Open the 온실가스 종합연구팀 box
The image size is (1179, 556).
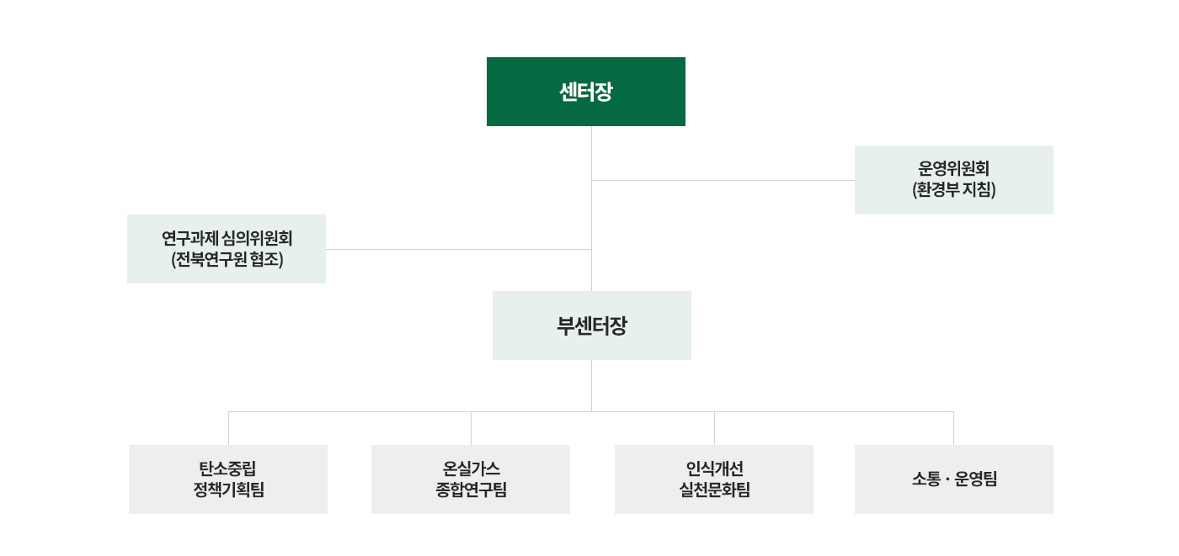[x=471, y=479]
